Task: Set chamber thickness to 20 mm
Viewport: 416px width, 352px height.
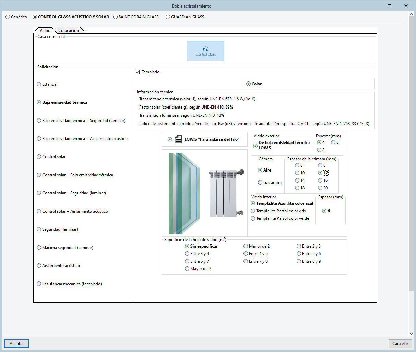Action: [323, 188]
